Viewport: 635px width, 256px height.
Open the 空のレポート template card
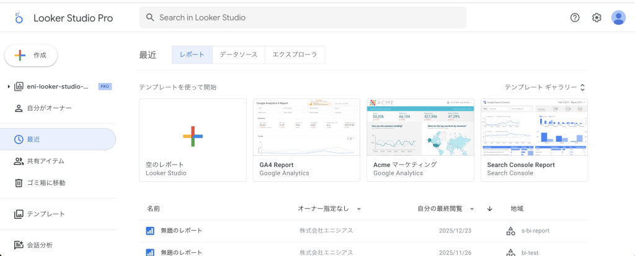click(x=193, y=140)
